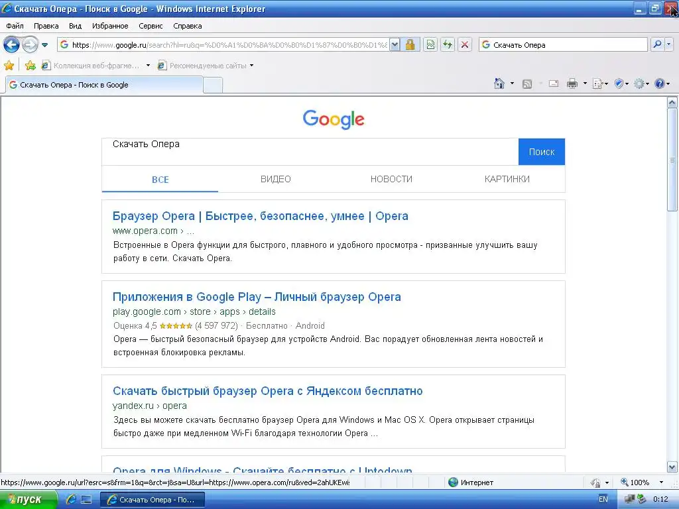The width and height of the screenshot is (679, 509).
Task: Click the 100% zoom level button
Action: click(x=635, y=482)
